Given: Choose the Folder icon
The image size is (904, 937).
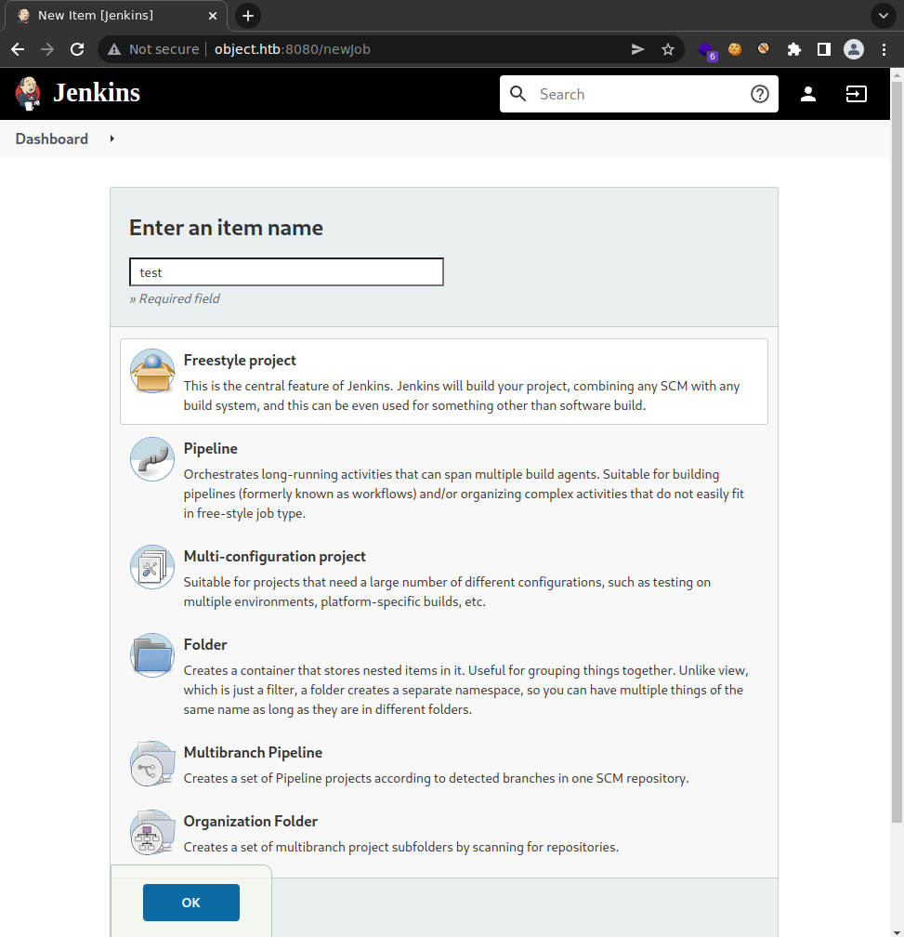Looking at the screenshot, I should (152, 655).
